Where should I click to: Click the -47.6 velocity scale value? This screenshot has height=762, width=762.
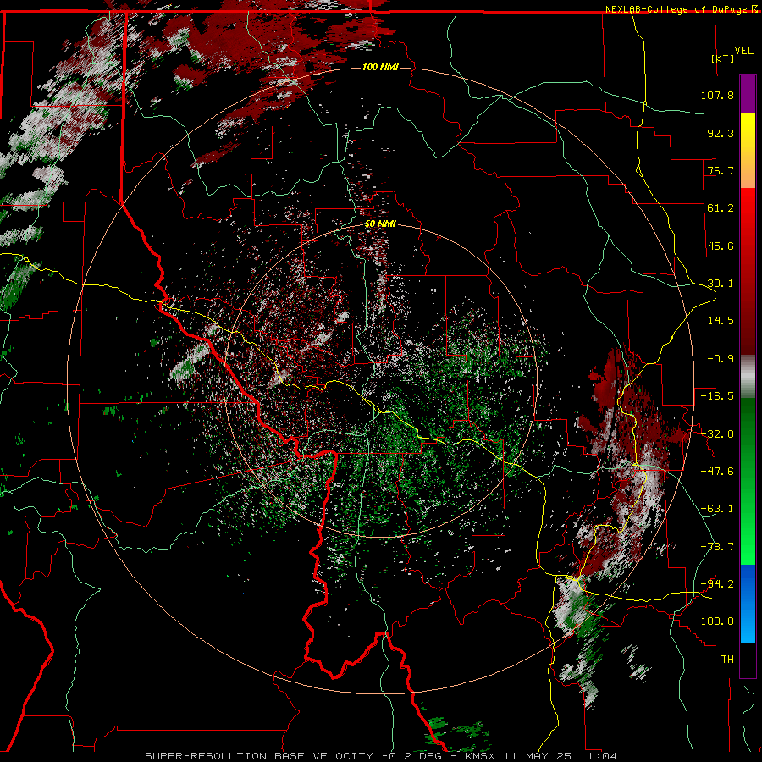pyautogui.click(x=717, y=472)
